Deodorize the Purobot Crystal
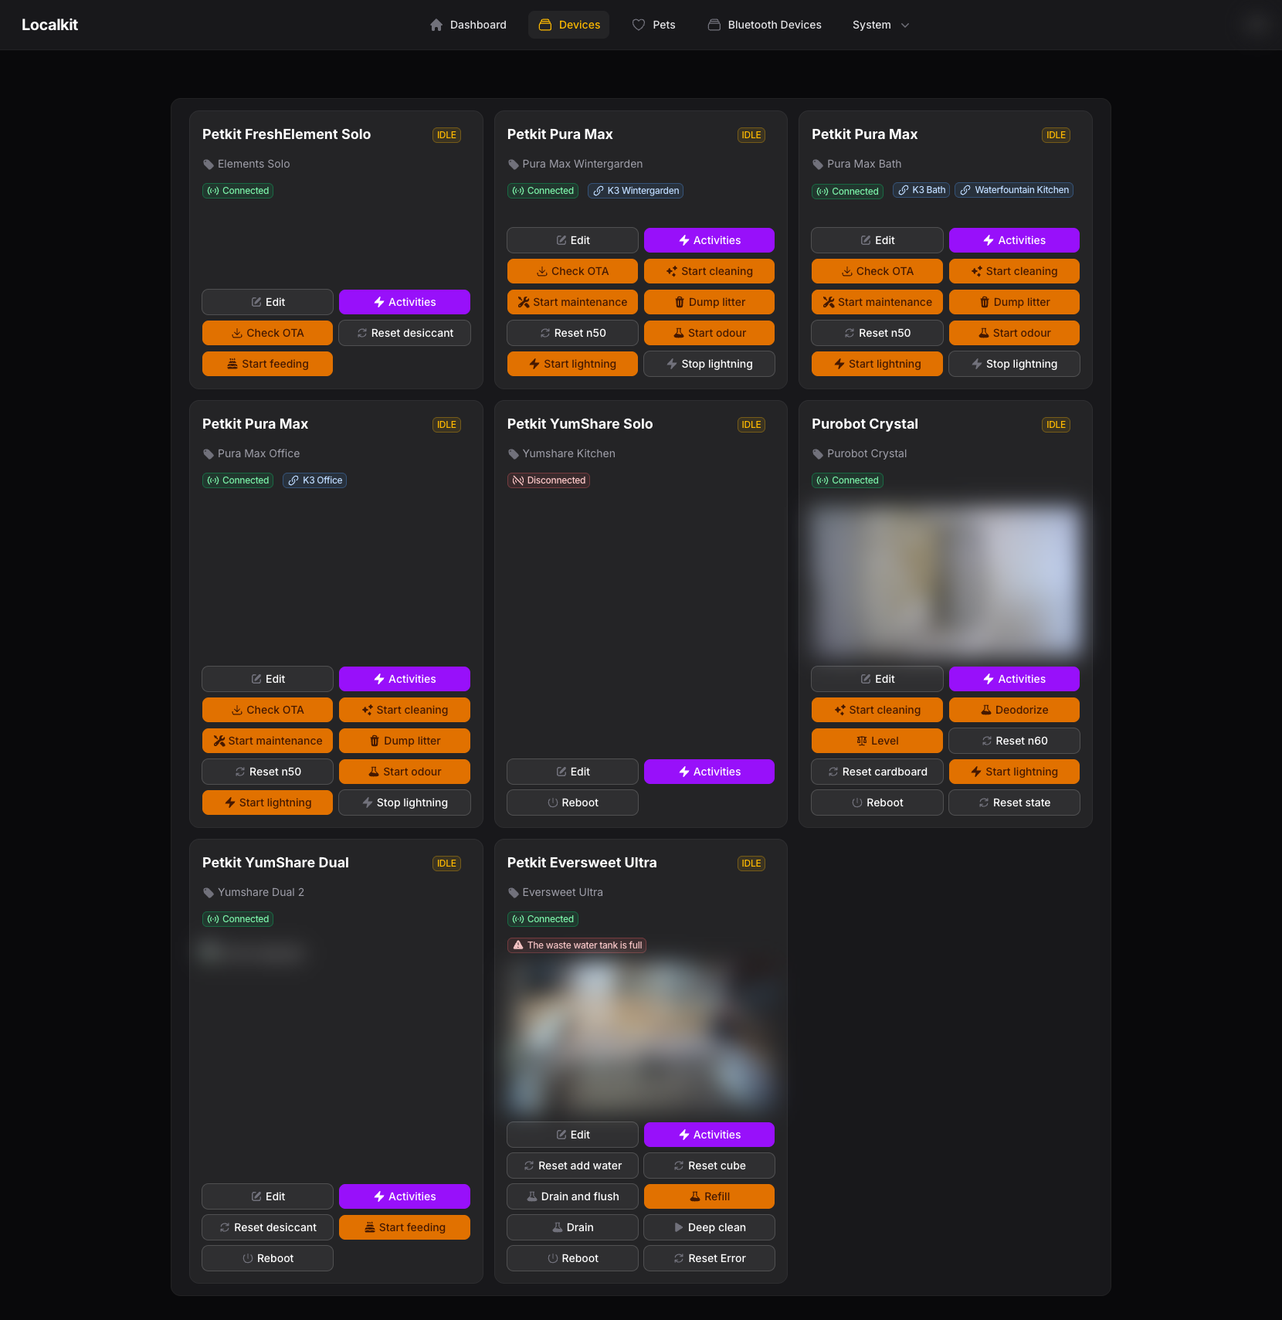 (x=1014, y=710)
